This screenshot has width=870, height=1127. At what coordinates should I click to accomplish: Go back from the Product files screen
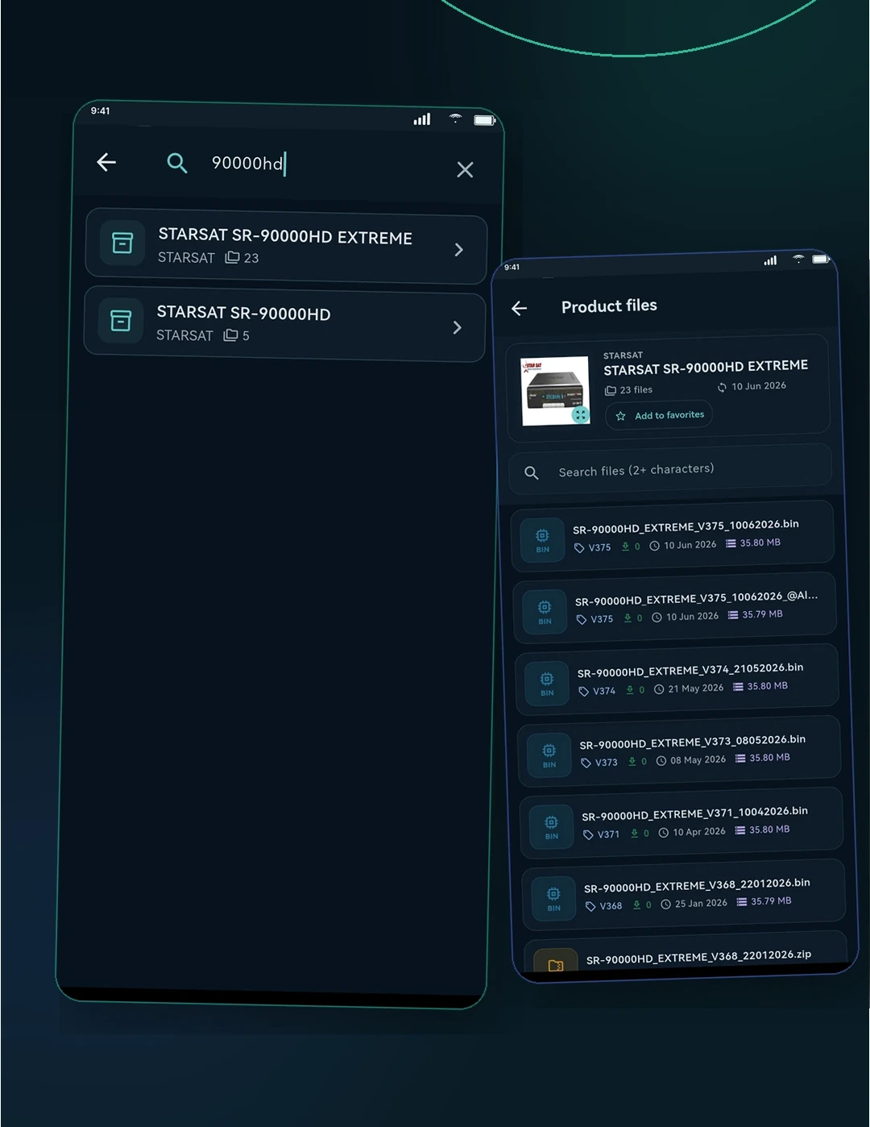(520, 308)
